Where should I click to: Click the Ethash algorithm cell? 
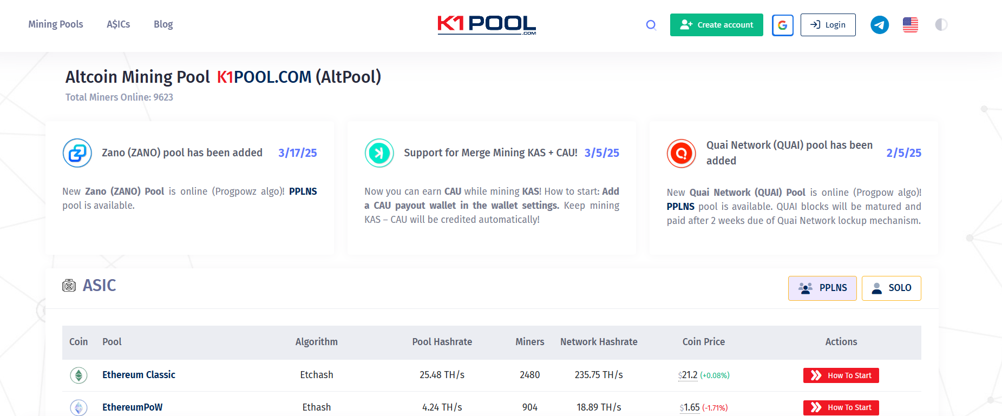click(x=317, y=407)
